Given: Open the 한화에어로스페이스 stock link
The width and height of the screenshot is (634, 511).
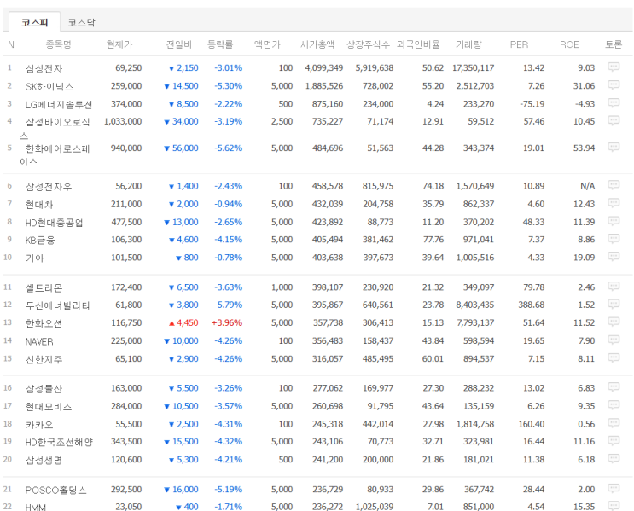Looking at the screenshot, I should coord(55,155).
